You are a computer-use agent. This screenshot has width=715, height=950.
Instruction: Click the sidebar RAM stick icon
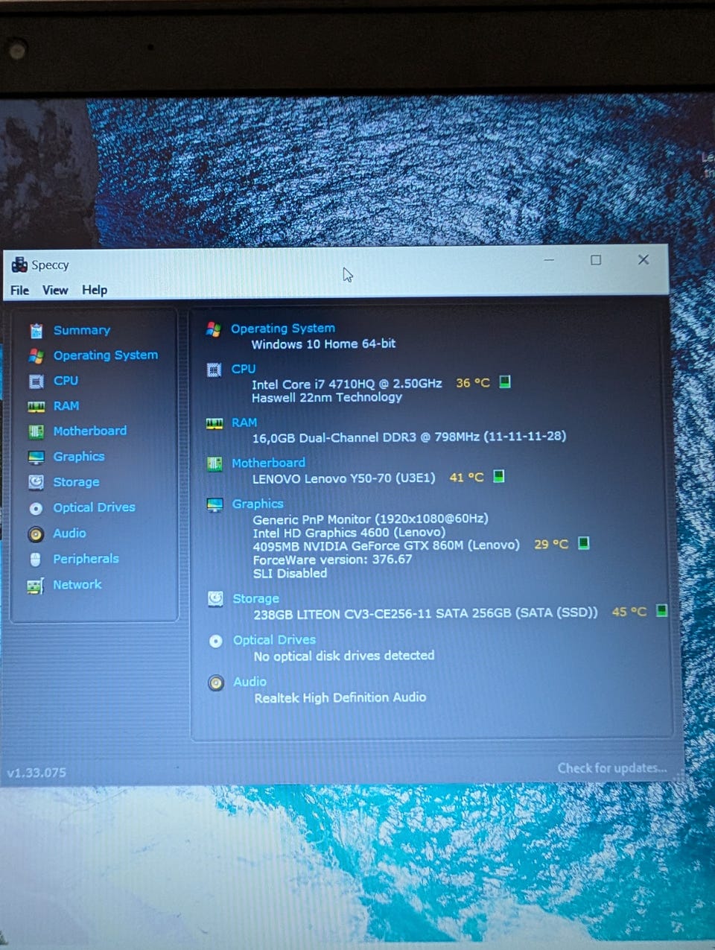pyautogui.click(x=36, y=407)
